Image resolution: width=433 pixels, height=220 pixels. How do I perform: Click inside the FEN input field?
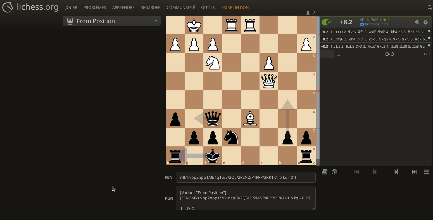[246, 177]
